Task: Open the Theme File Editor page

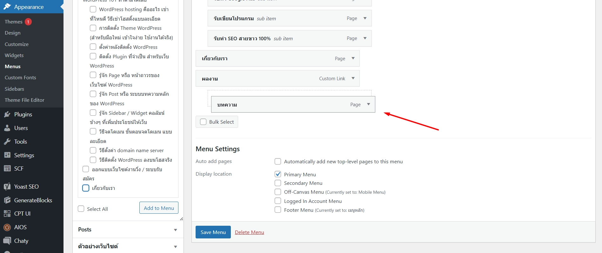Action: tap(24, 100)
